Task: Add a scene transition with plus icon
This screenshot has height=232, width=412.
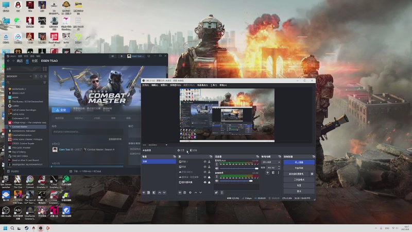Action: 267,173
